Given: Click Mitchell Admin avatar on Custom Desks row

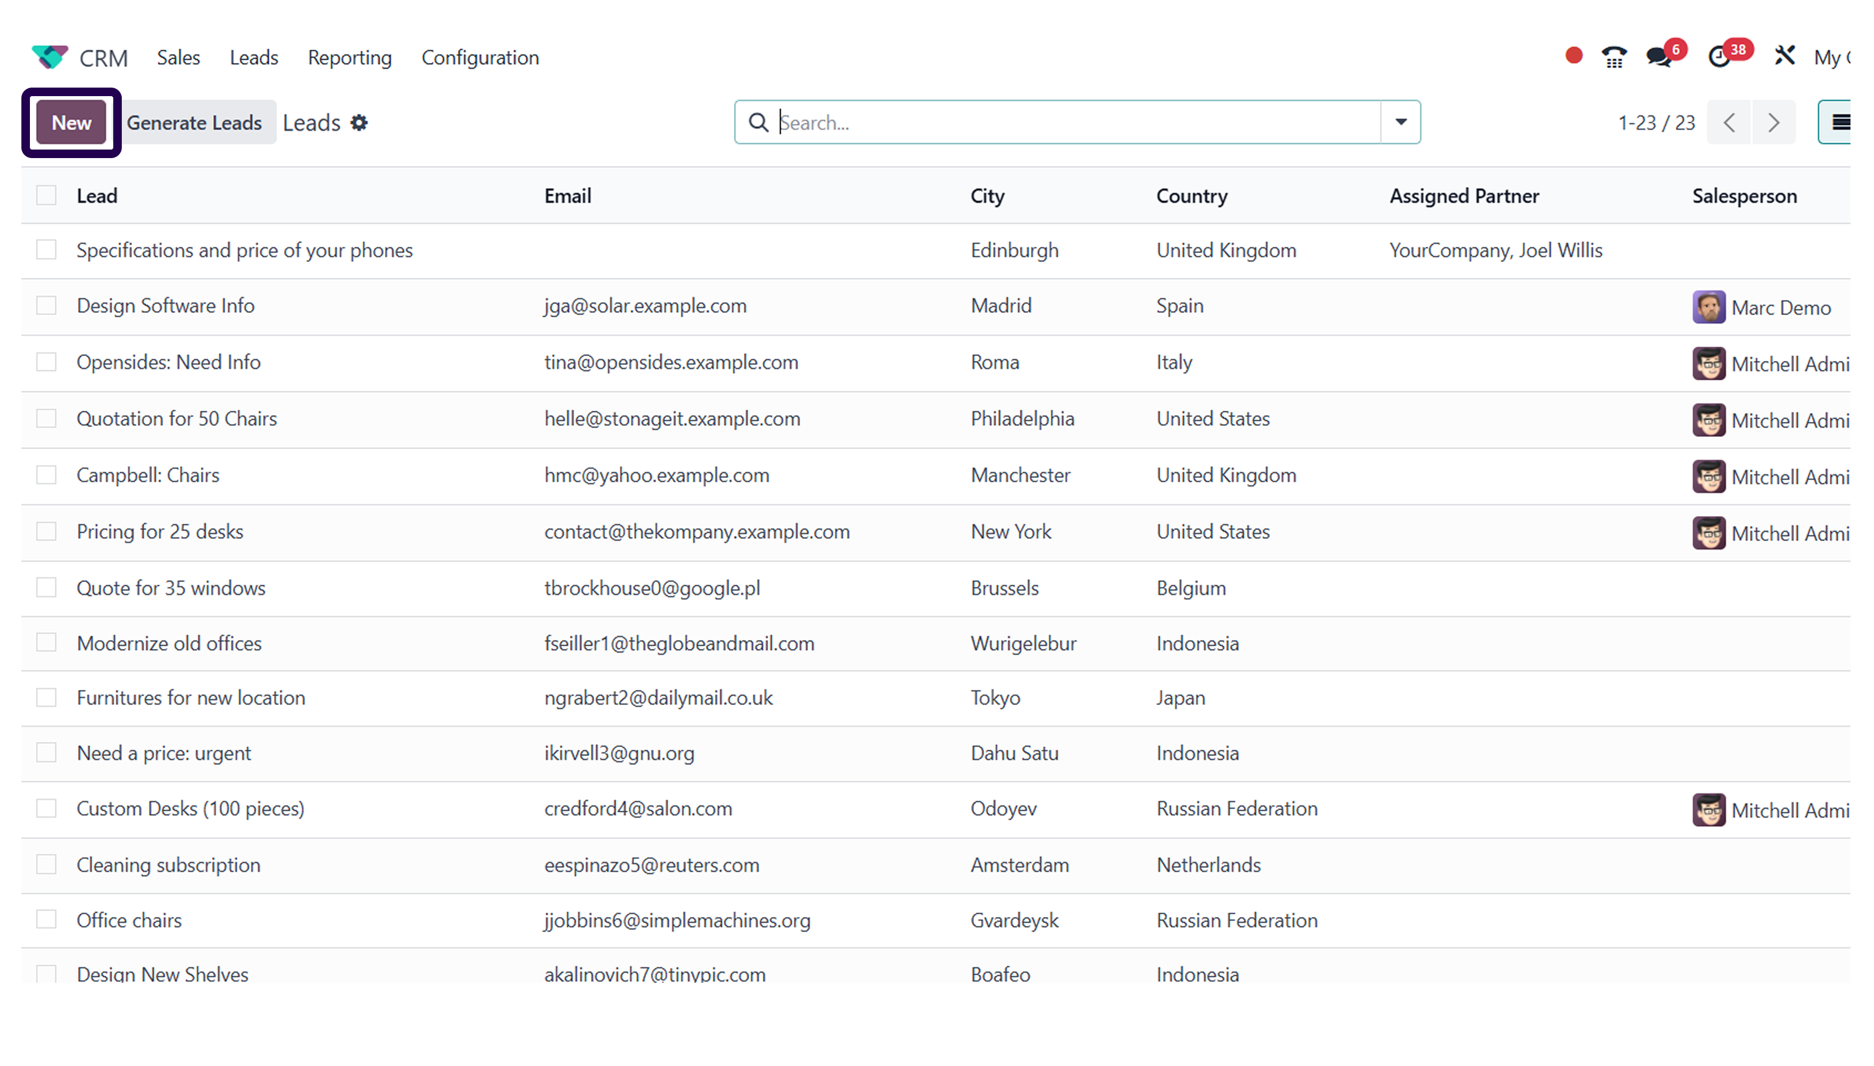Looking at the screenshot, I should pyautogui.click(x=1708, y=810).
